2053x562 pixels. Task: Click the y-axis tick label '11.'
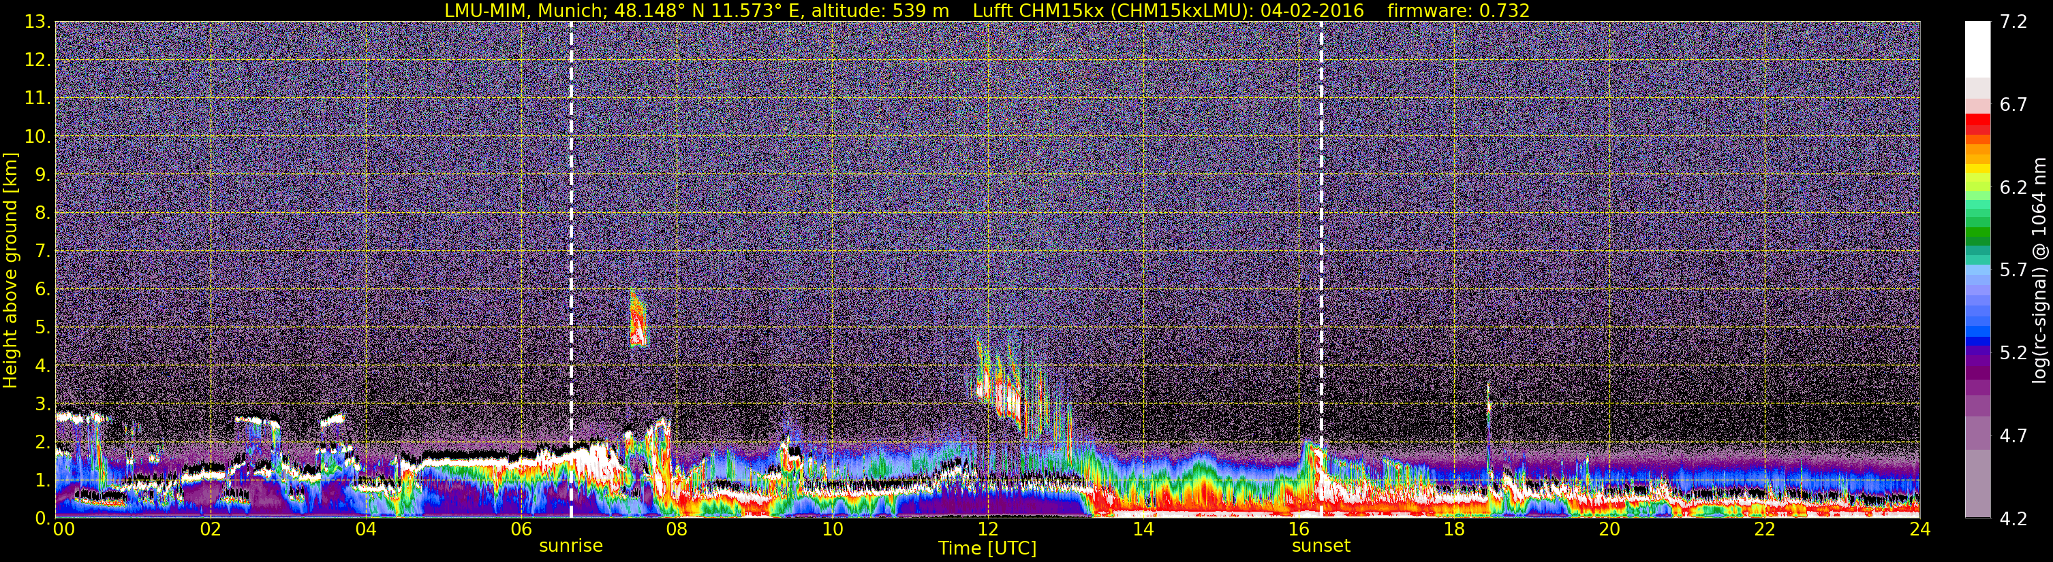tap(37, 98)
